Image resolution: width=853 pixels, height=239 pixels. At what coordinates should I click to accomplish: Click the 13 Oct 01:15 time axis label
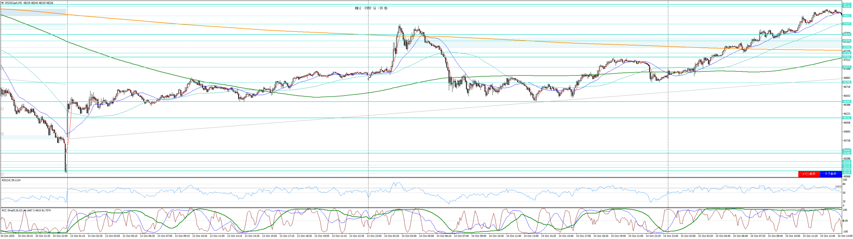pyautogui.click(x=78, y=236)
